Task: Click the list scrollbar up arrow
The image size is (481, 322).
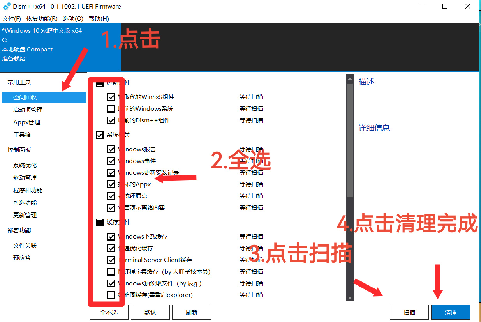Action: coord(350,78)
